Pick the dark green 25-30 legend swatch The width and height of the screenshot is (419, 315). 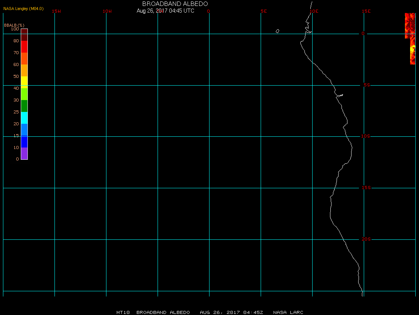click(24, 106)
